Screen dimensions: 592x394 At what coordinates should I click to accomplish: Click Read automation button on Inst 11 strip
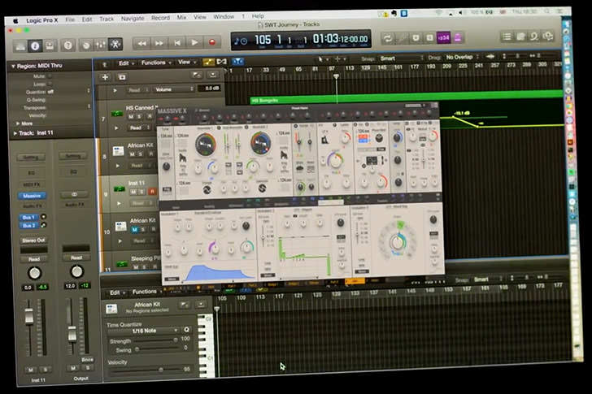(x=34, y=259)
